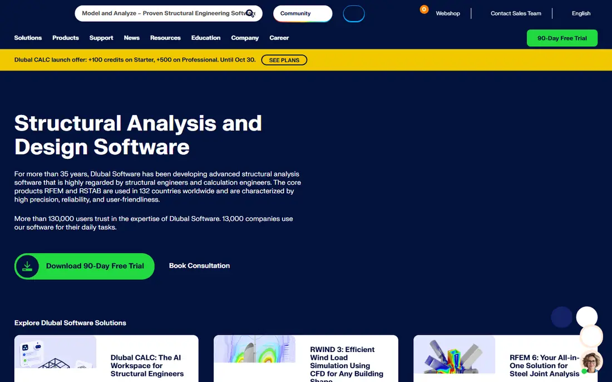Click the 'Explore Dlubal Software Solutions' heading
612x382 pixels.
pyautogui.click(x=70, y=323)
